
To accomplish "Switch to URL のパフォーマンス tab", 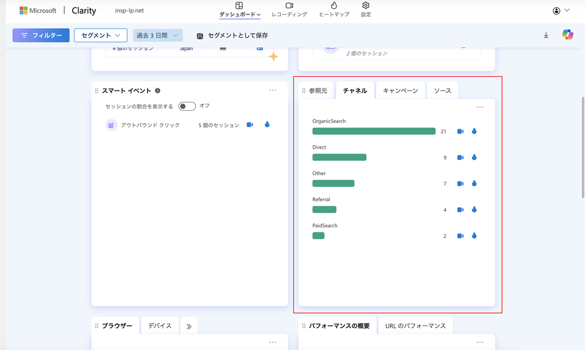I will click(415, 326).
